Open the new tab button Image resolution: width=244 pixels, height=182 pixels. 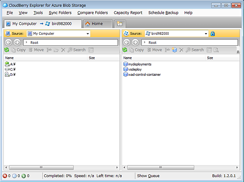coord(120,24)
